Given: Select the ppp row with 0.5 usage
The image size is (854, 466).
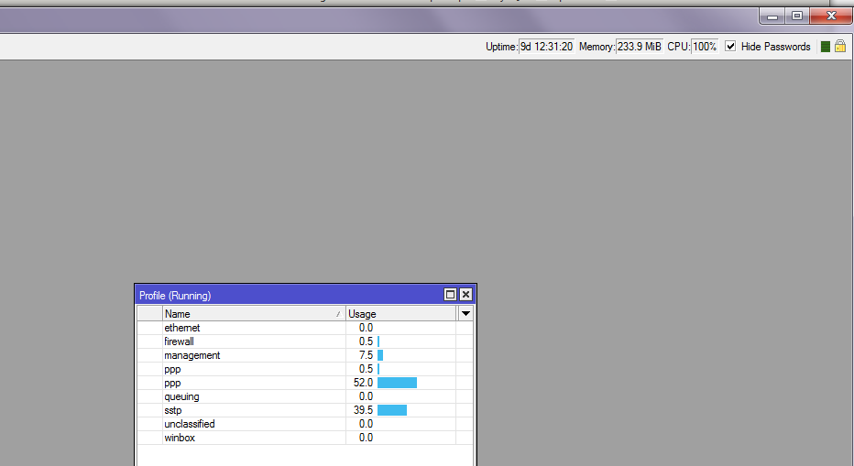Looking at the screenshot, I should tap(305, 369).
